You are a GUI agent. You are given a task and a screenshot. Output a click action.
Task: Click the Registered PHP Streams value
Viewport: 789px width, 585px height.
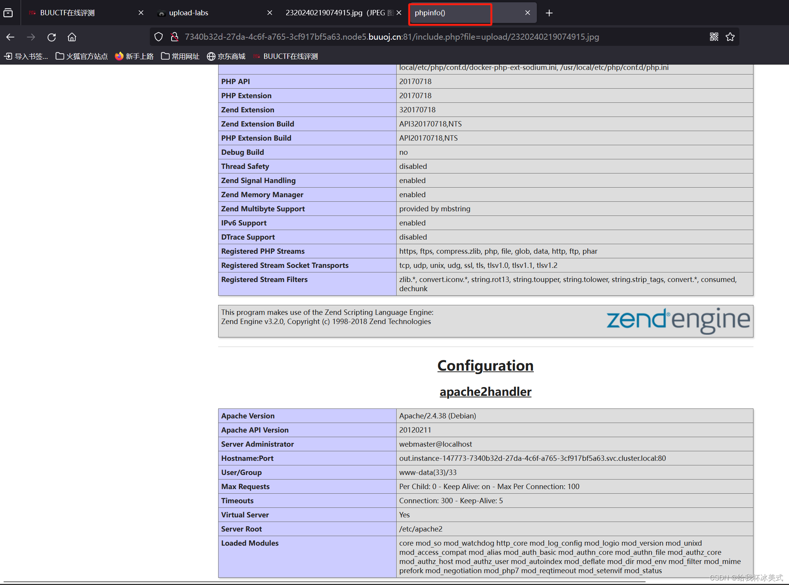(x=498, y=251)
